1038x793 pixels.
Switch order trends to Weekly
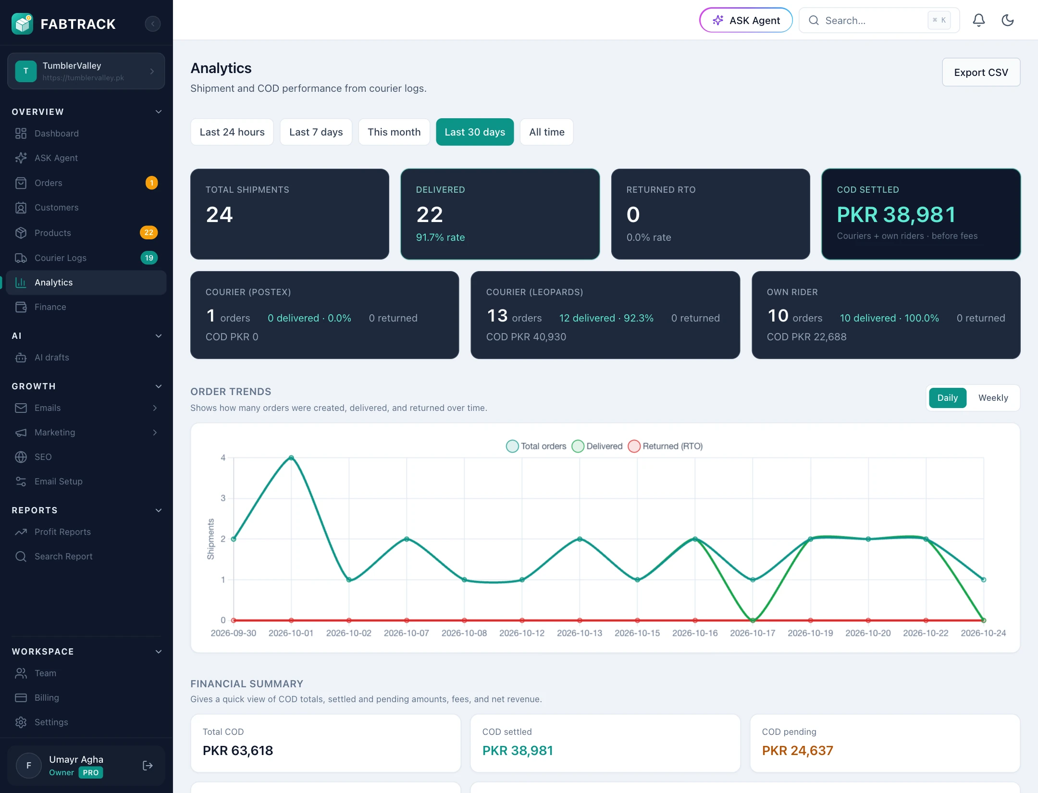point(993,398)
